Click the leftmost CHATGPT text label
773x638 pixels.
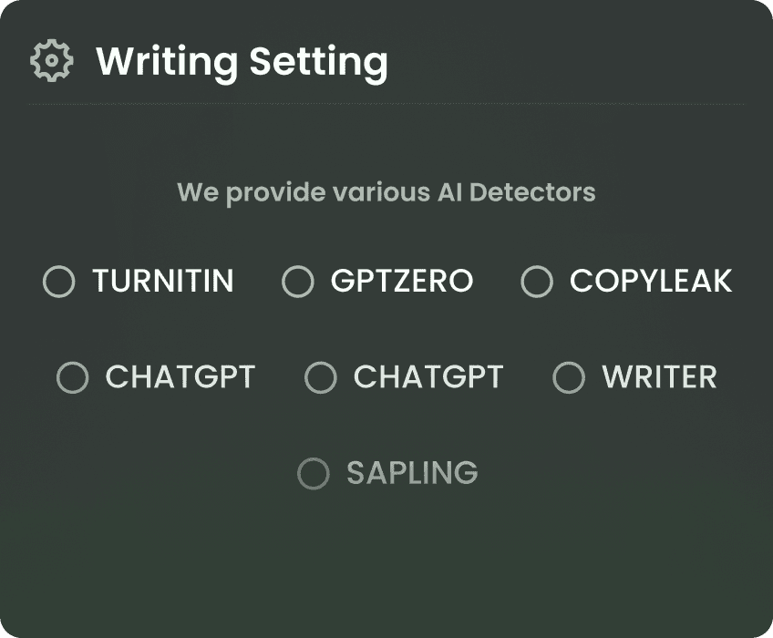coord(180,377)
